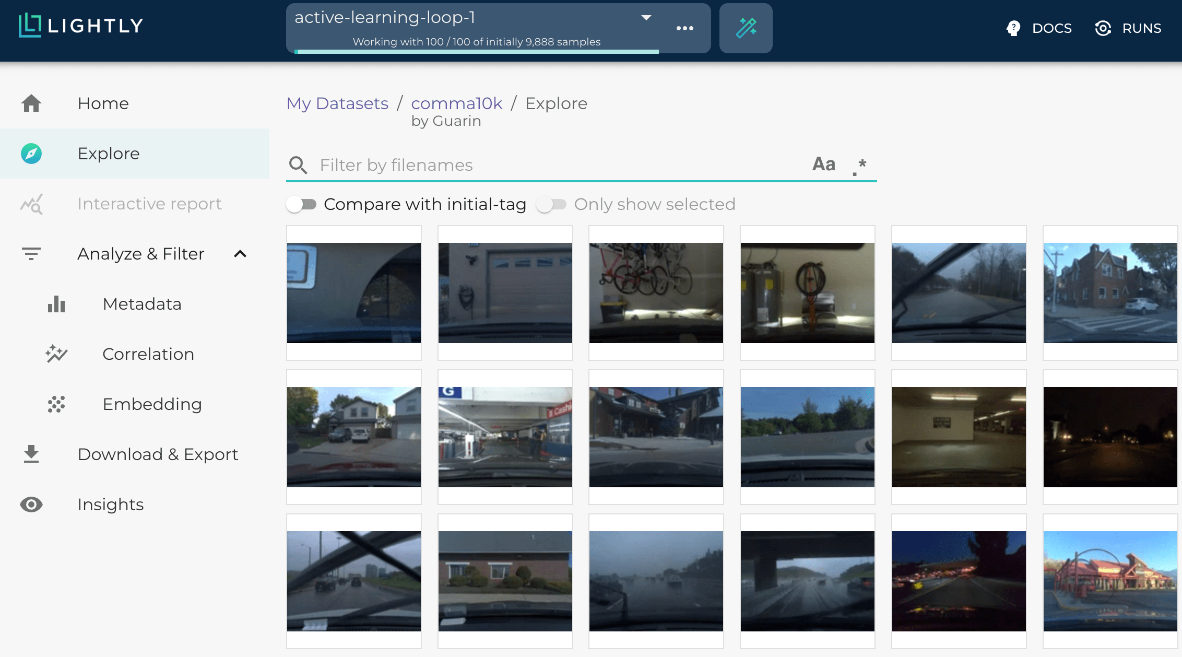Collapse the Analyze & Filter section
This screenshot has height=657, width=1182.
tap(241, 254)
